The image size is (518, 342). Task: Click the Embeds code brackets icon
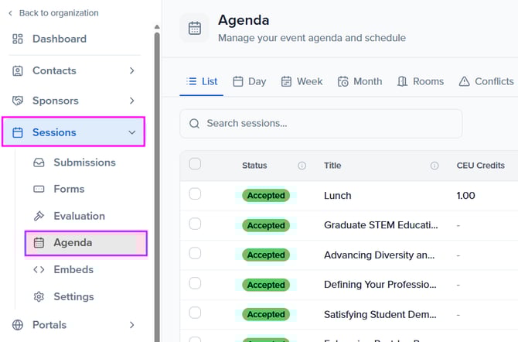coord(39,270)
